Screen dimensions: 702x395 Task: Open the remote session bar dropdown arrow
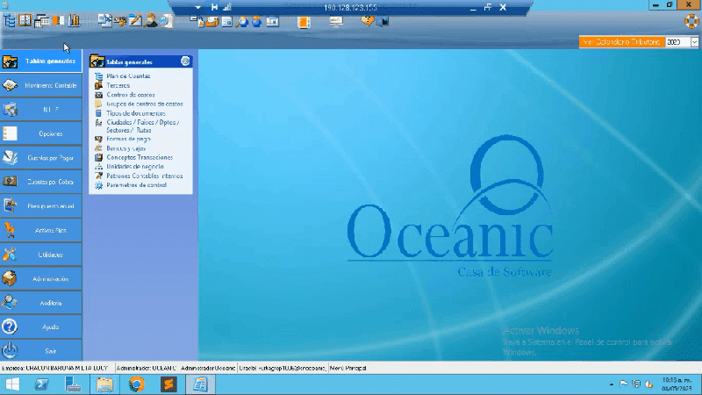point(199,7)
